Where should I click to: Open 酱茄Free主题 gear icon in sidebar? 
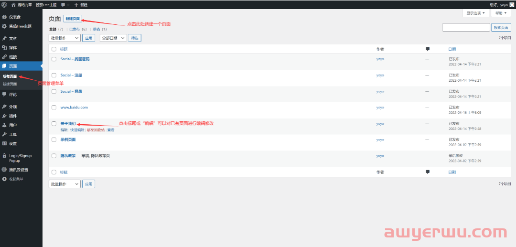pyautogui.click(x=4, y=26)
